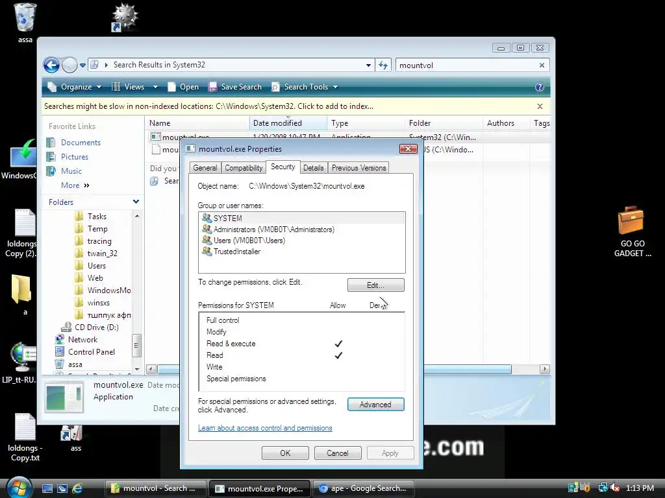Clear the mountvol search with X
Viewport: 665px width, 498px height.
point(542,65)
